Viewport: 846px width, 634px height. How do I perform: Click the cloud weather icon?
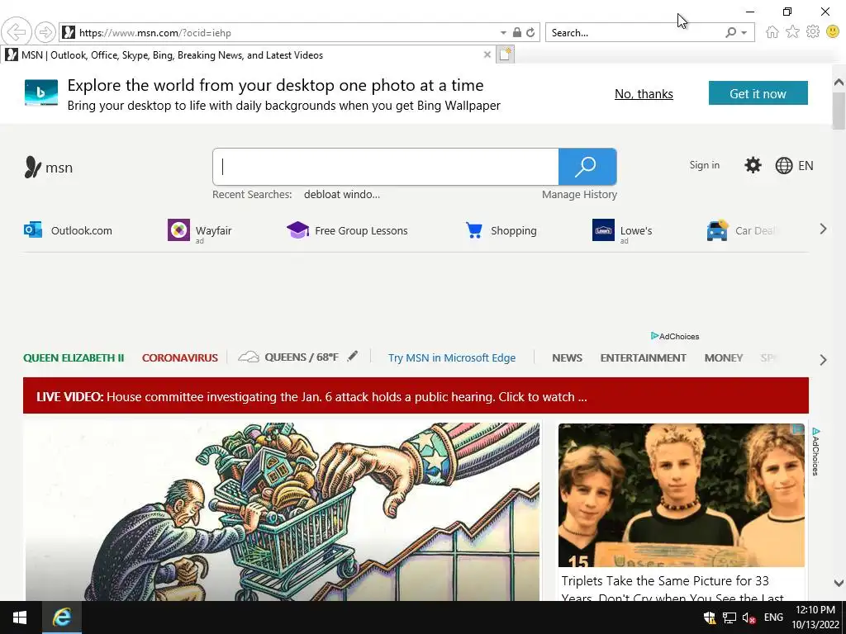click(249, 357)
